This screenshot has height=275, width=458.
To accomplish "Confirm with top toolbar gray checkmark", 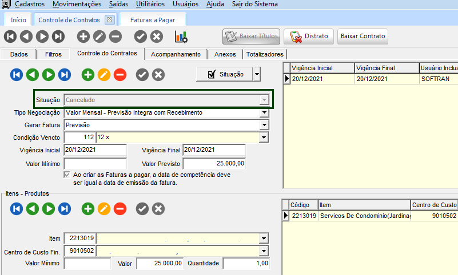I will click(x=141, y=37).
